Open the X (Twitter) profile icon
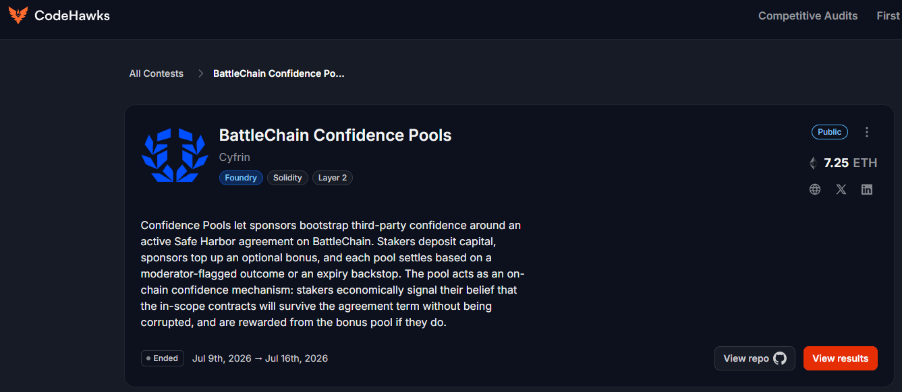This screenshot has width=902, height=392. (841, 189)
